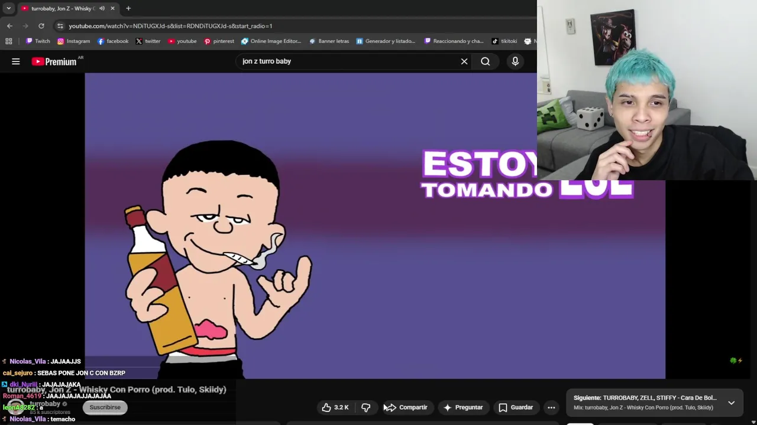
Task: Open more actions three-dot menu
Action: (x=551, y=407)
